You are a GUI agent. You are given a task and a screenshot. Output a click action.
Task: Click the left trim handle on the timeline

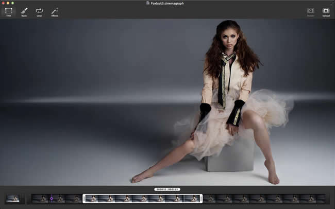click(x=83, y=198)
